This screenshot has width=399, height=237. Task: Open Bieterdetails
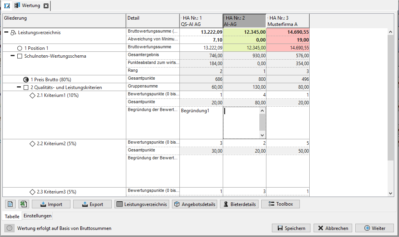tap(240, 204)
